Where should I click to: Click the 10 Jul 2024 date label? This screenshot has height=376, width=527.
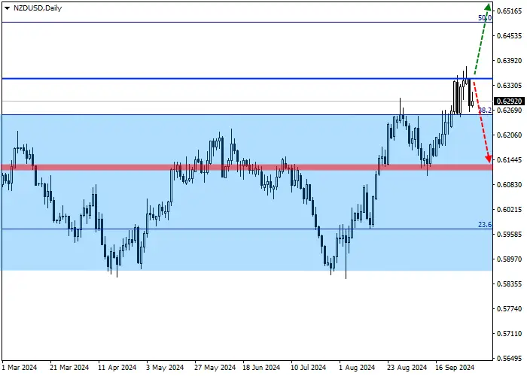(309, 367)
